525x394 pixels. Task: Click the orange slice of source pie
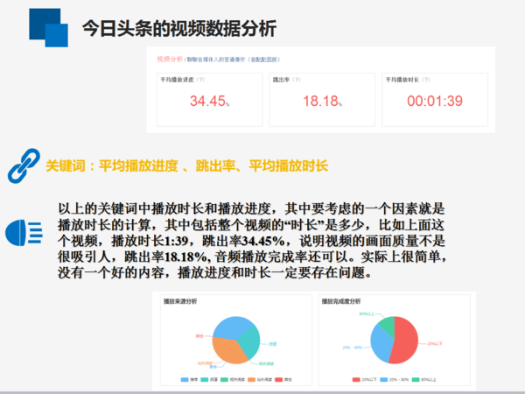227,350
